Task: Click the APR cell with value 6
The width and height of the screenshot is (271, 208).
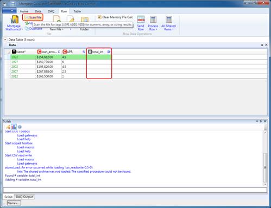Action: pos(74,62)
